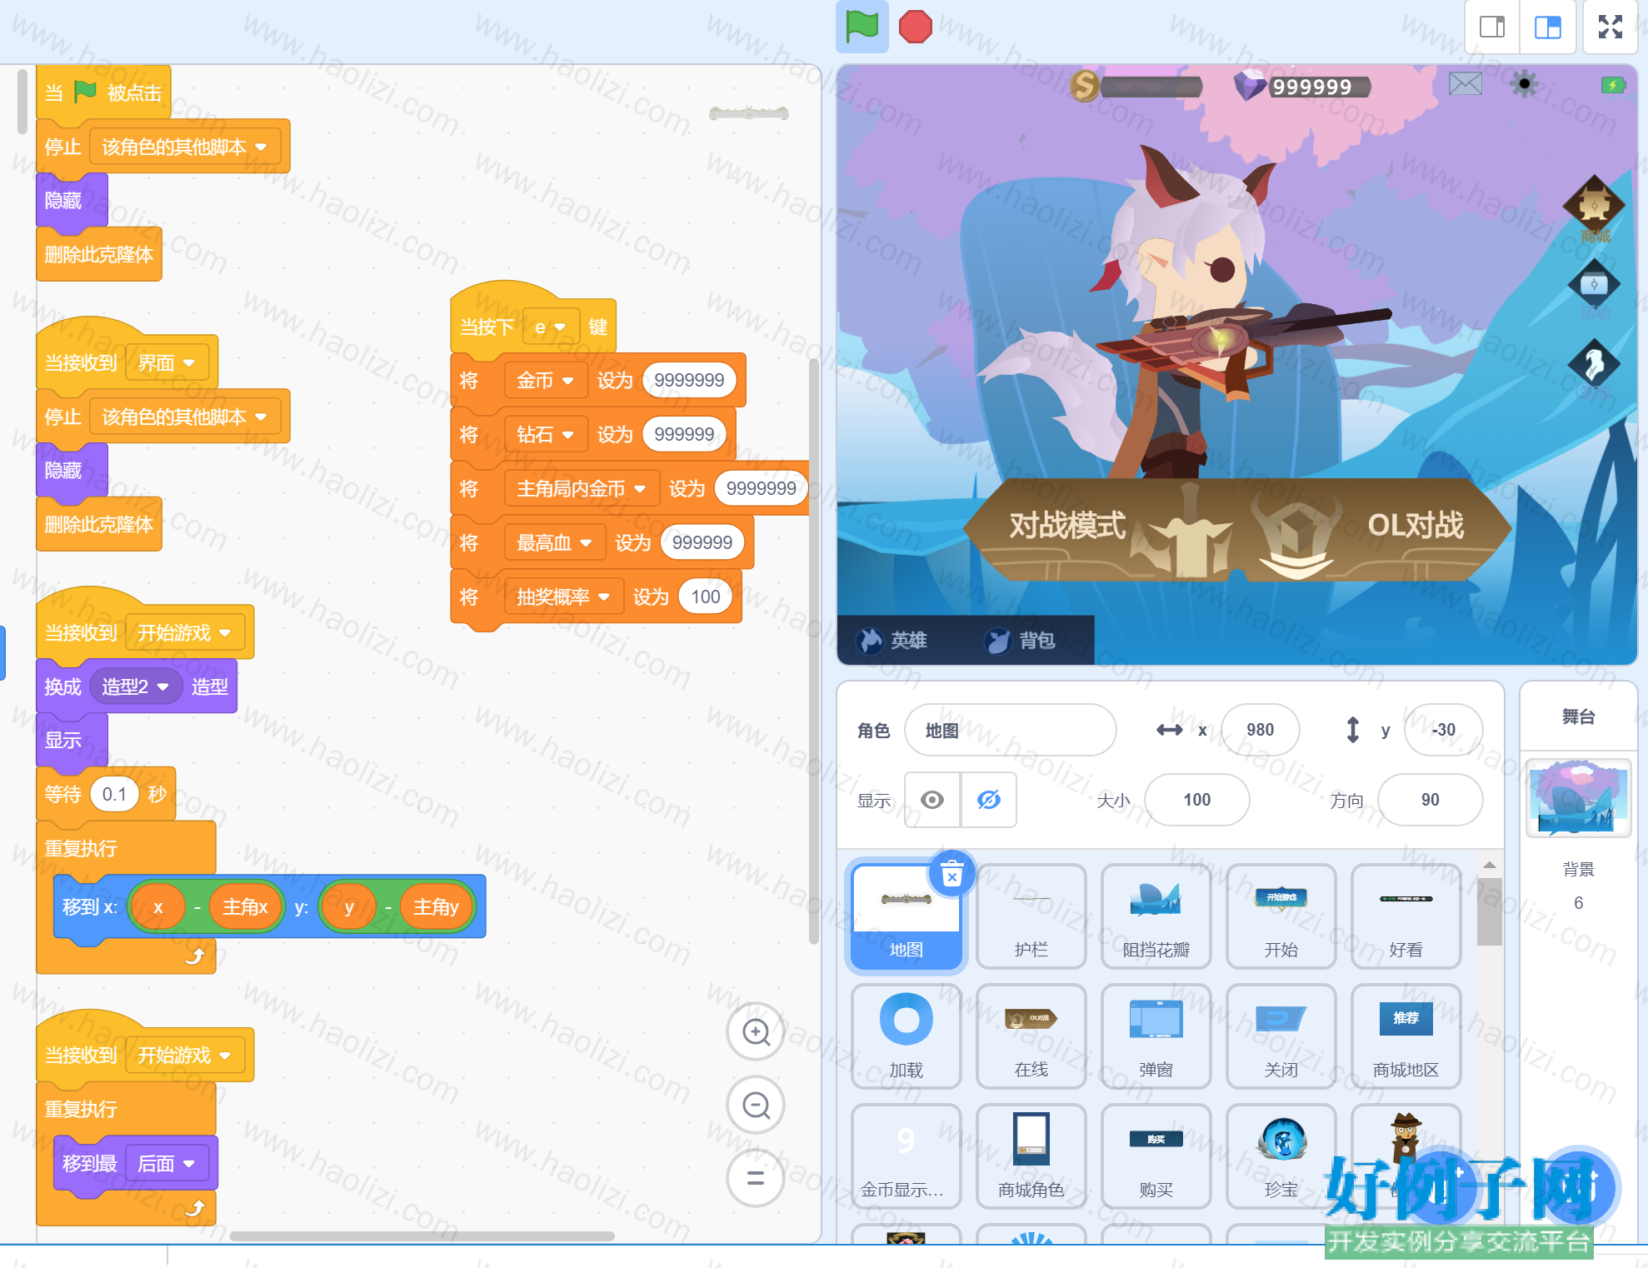
Task: Edit the 金币 value 9999999
Action: click(689, 381)
